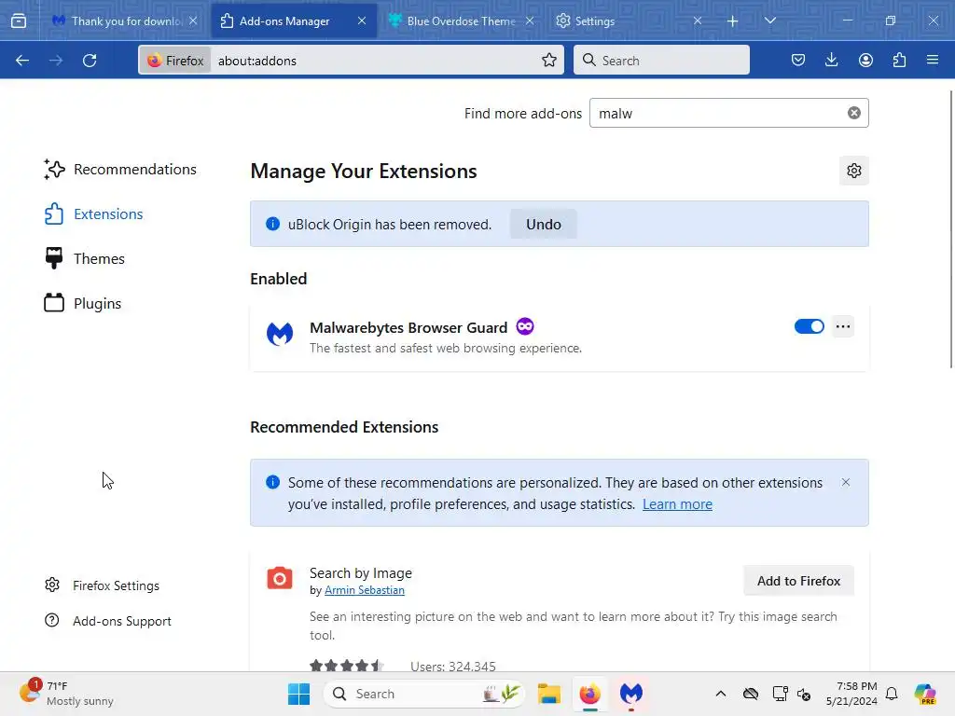Open the toolbar Extensions puzzle icon
955x716 pixels.
click(x=899, y=61)
